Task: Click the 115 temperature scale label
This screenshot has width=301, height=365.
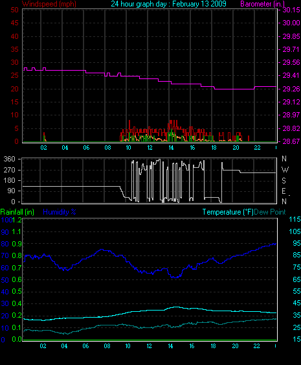Action: [x=295, y=219]
